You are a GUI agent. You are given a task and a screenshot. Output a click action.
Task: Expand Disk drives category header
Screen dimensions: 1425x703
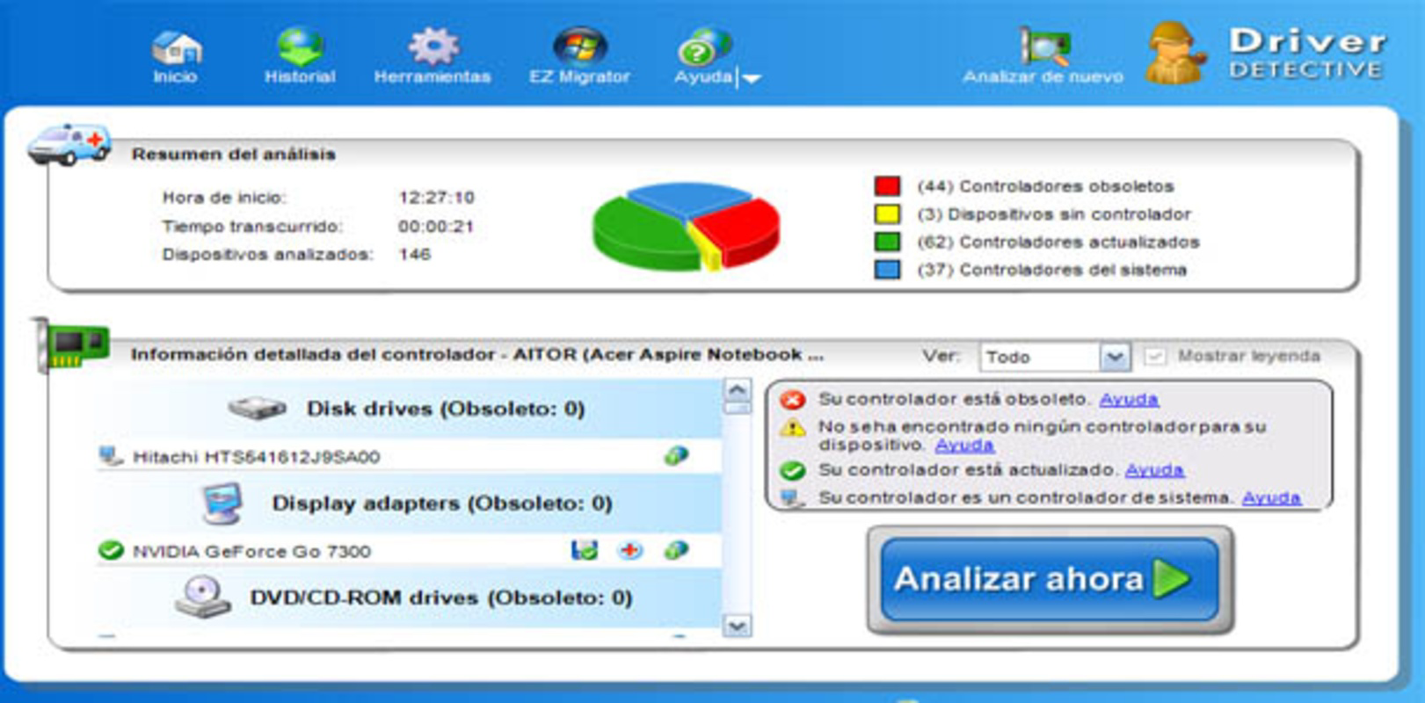(x=409, y=409)
